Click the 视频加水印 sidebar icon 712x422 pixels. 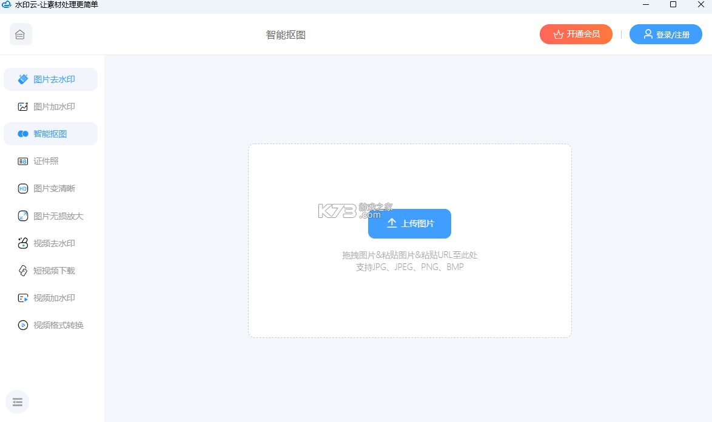(22, 298)
